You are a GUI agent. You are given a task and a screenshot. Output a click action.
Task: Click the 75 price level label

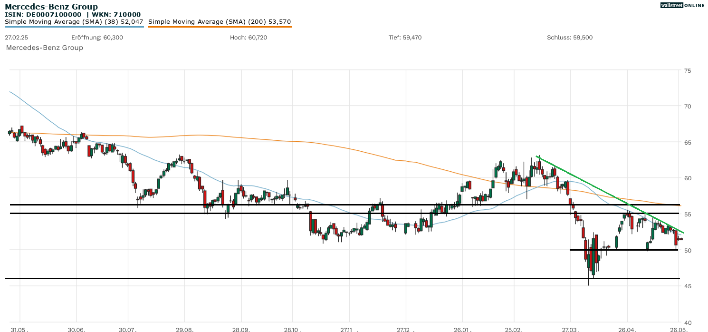pyautogui.click(x=688, y=70)
